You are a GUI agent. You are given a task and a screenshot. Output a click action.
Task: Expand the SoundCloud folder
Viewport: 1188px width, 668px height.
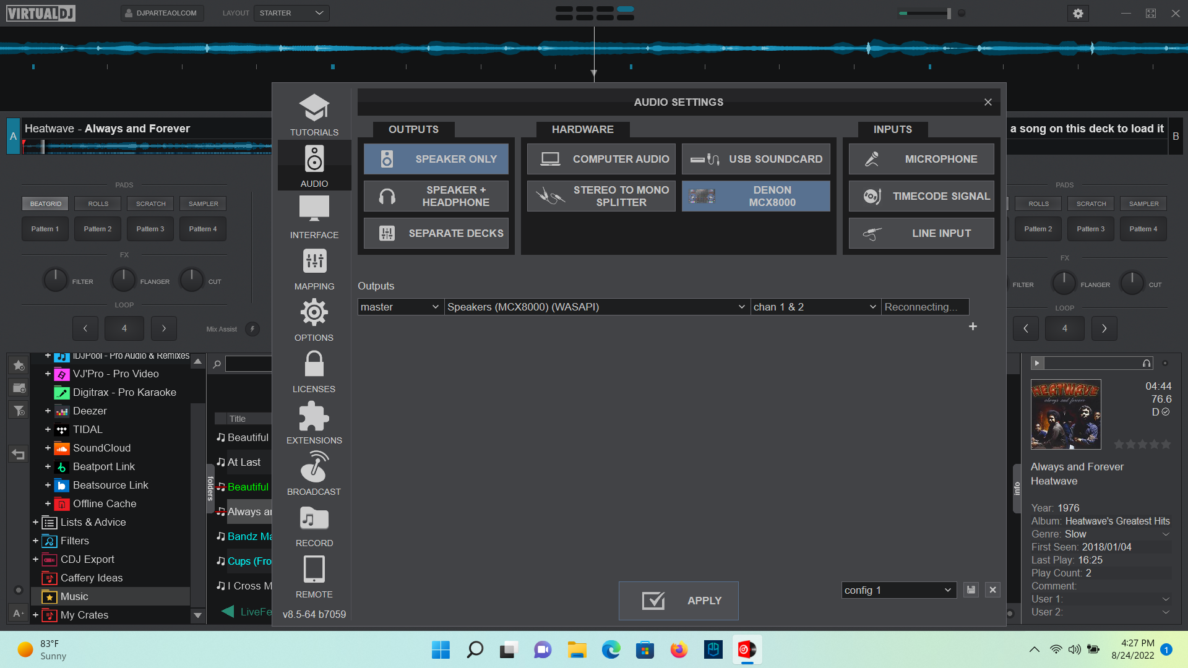tap(48, 448)
